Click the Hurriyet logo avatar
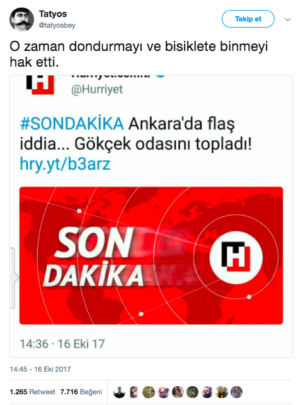 [40, 85]
